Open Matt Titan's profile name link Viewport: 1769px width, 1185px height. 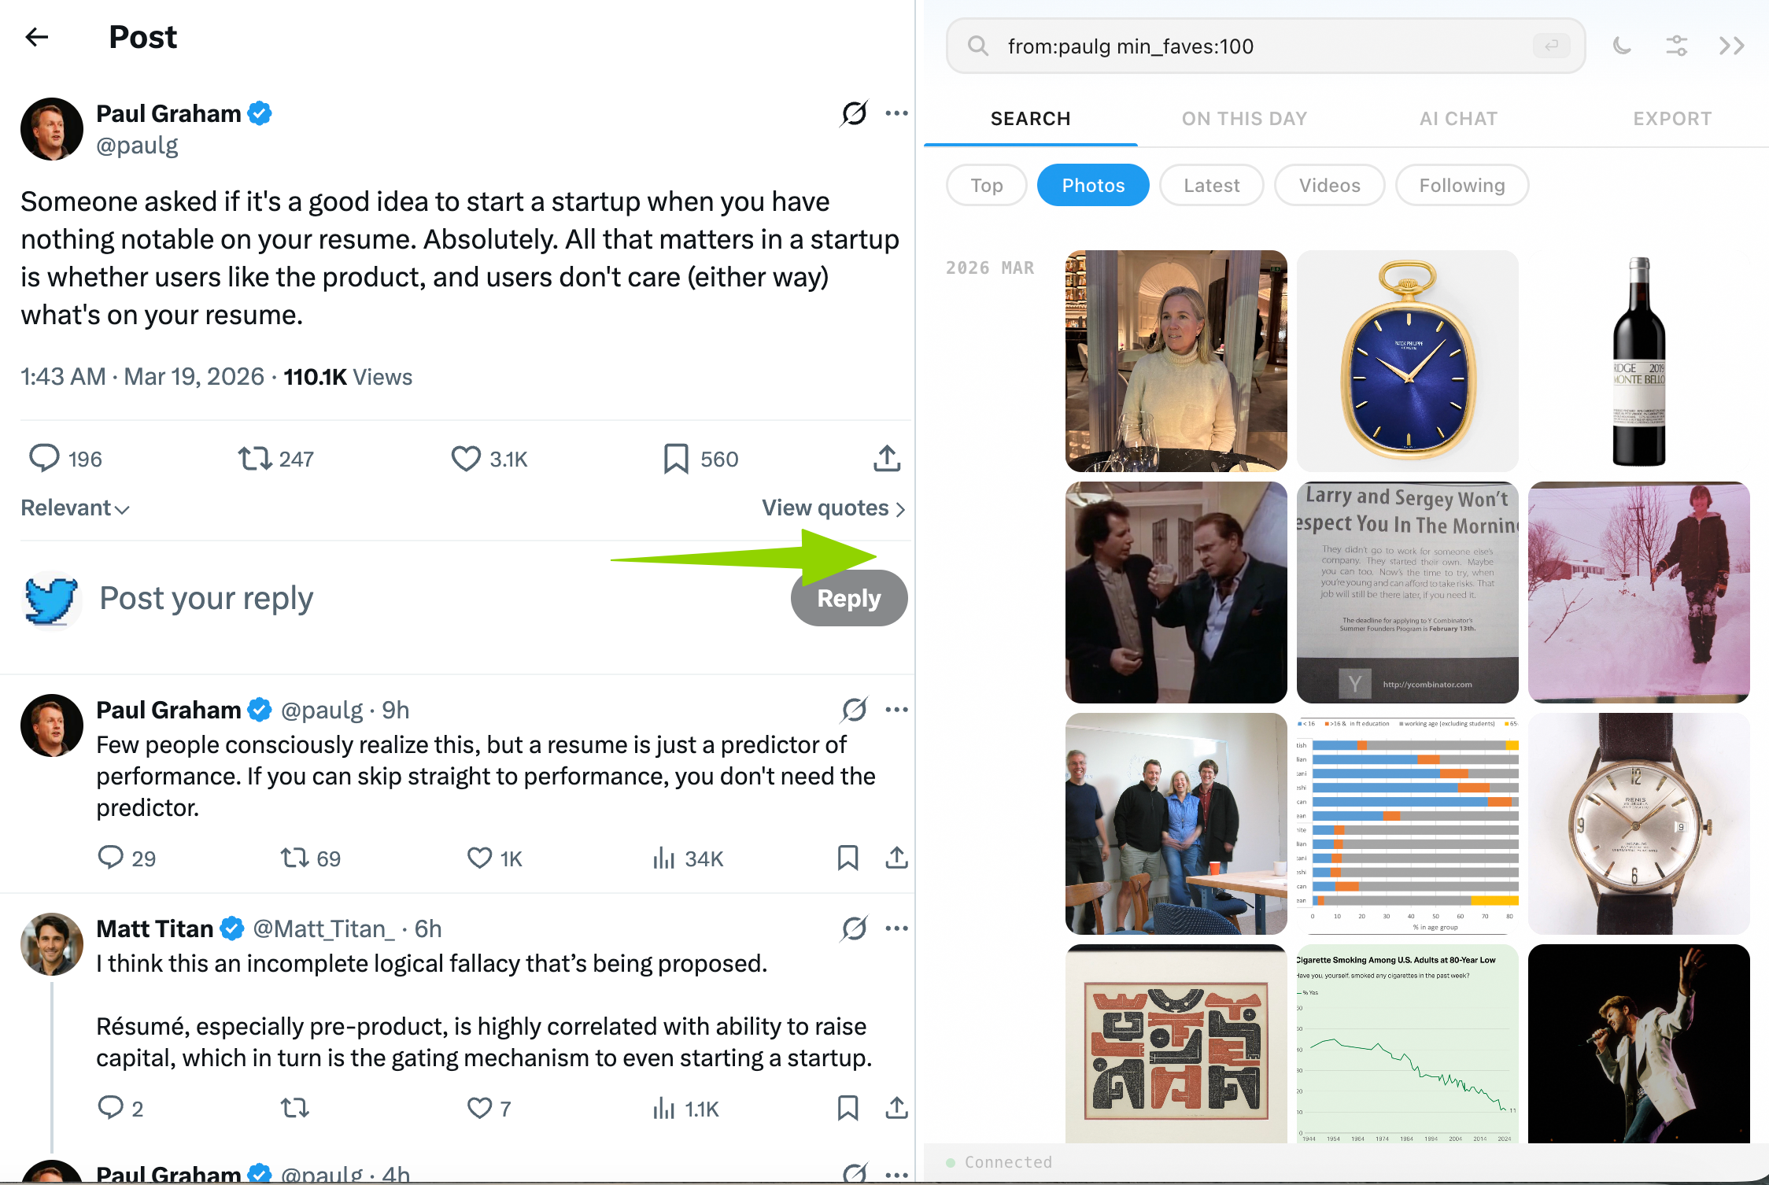(x=155, y=929)
